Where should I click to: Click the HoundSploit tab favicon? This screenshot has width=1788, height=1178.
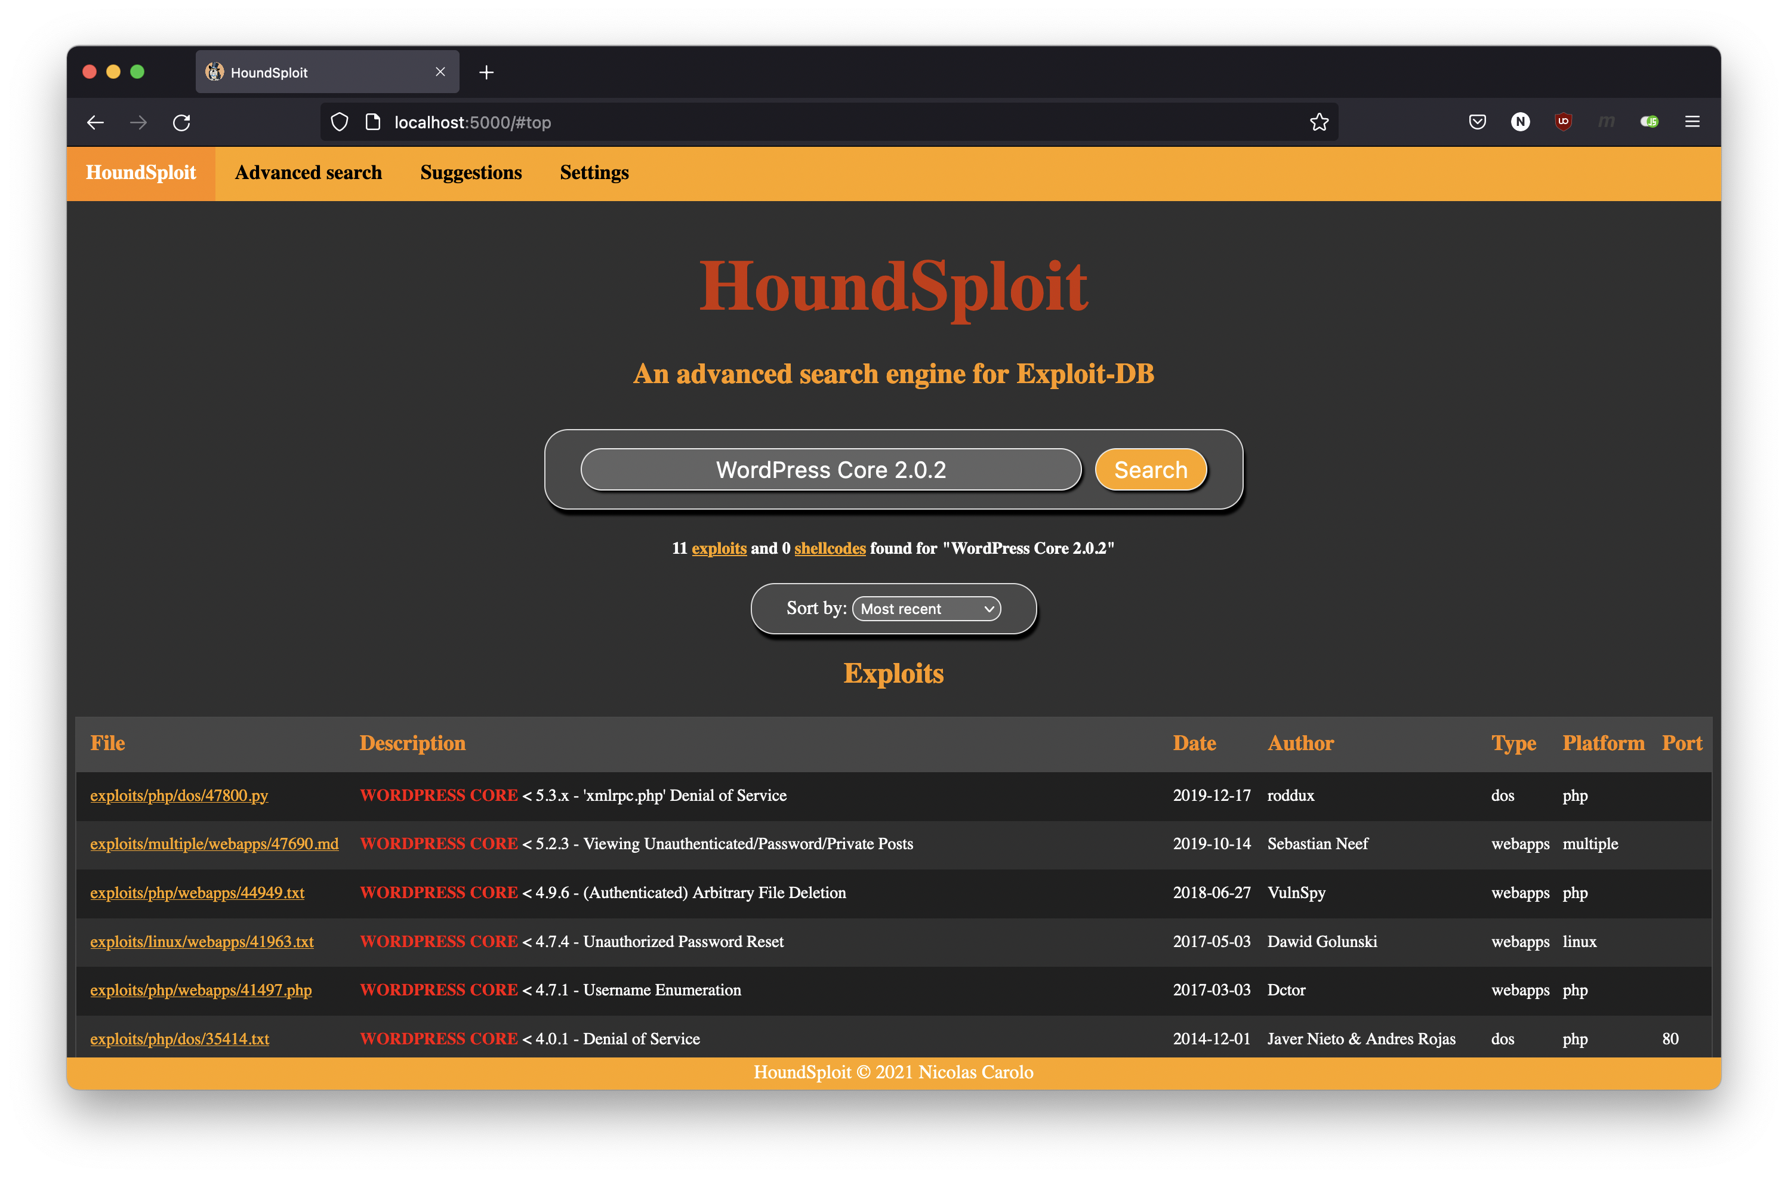tap(215, 72)
